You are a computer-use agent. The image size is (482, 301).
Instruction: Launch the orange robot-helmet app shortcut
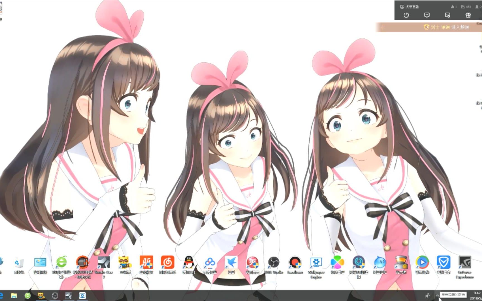click(401, 265)
